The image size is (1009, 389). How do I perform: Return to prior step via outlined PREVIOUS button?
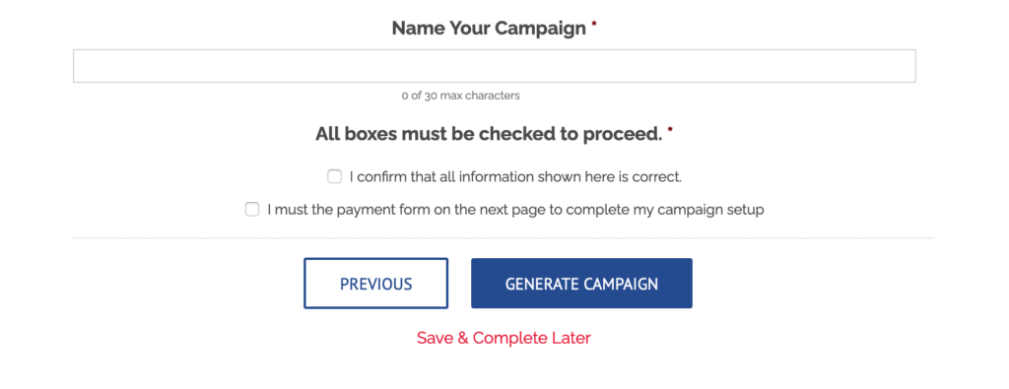[375, 284]
